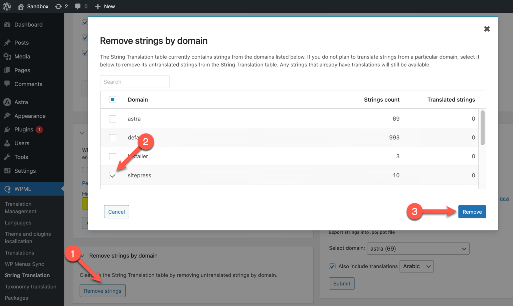Open Tools via the wrench icon
This screenshot has height=306, width=513.
tap(7, 157)
